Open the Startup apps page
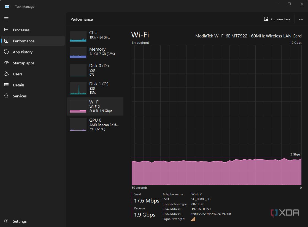The width and height of the screenshot is (308, 227). tap(33, 63)
